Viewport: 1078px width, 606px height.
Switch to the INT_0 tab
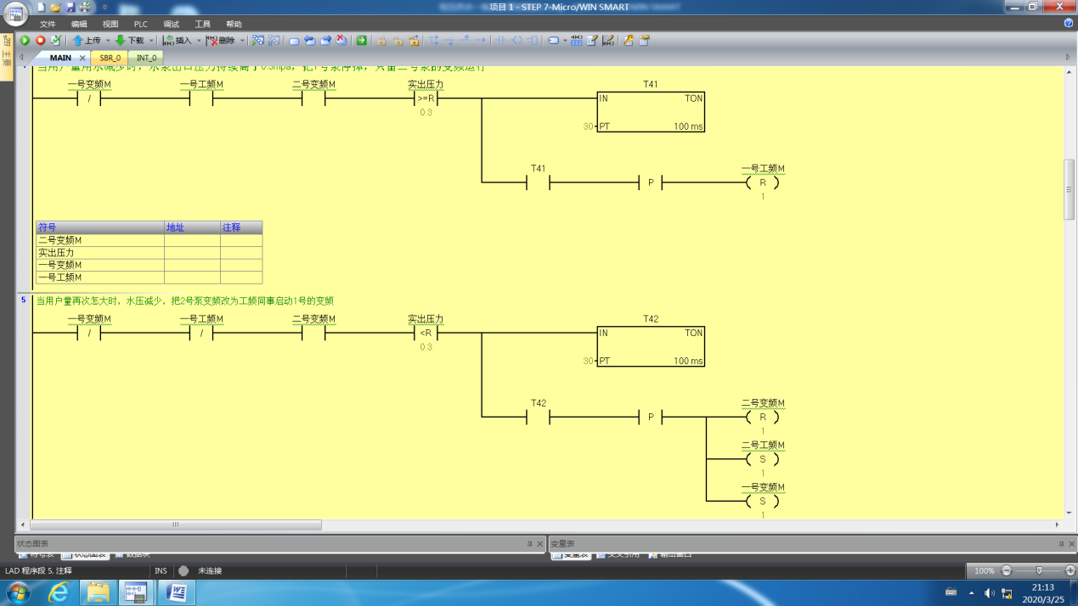146,58
